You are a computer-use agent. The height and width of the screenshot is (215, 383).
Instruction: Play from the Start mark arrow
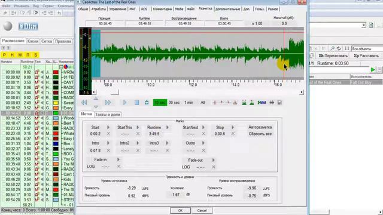click(x=108, y=127)
